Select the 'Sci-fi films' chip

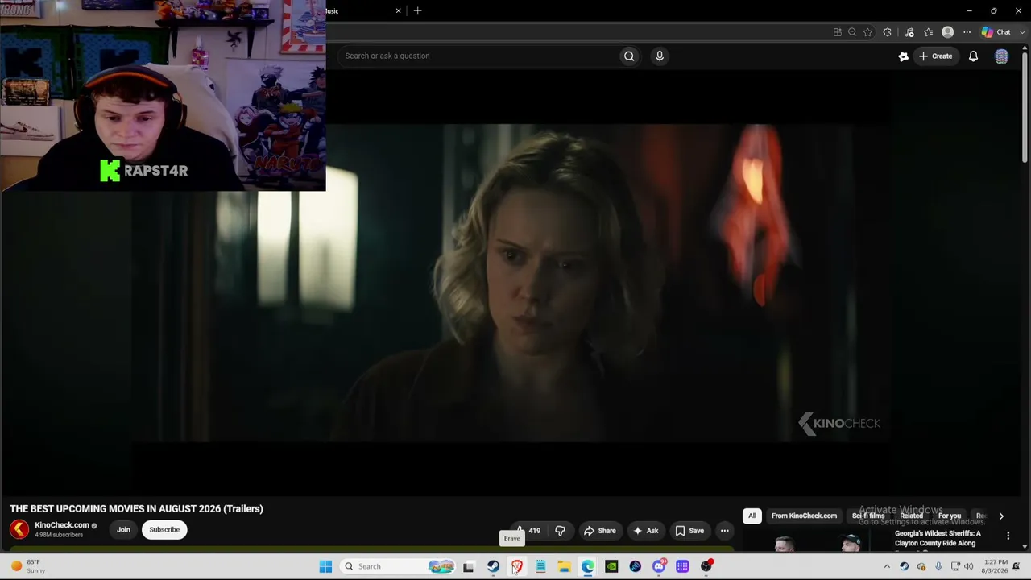868,516
